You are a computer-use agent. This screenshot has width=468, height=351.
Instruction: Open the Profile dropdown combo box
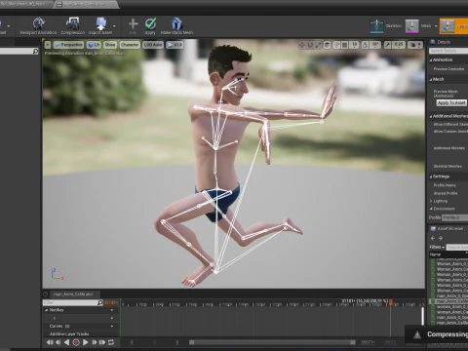(455, 217)
